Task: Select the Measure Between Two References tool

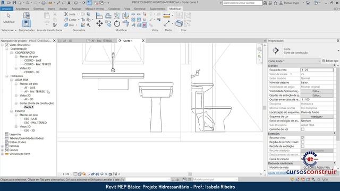Action: click(167, 23)
